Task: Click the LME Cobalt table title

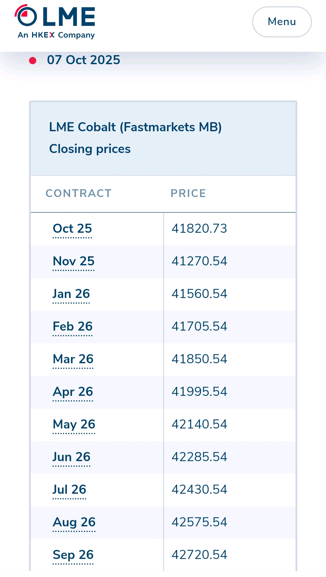Action: (135, 127)
